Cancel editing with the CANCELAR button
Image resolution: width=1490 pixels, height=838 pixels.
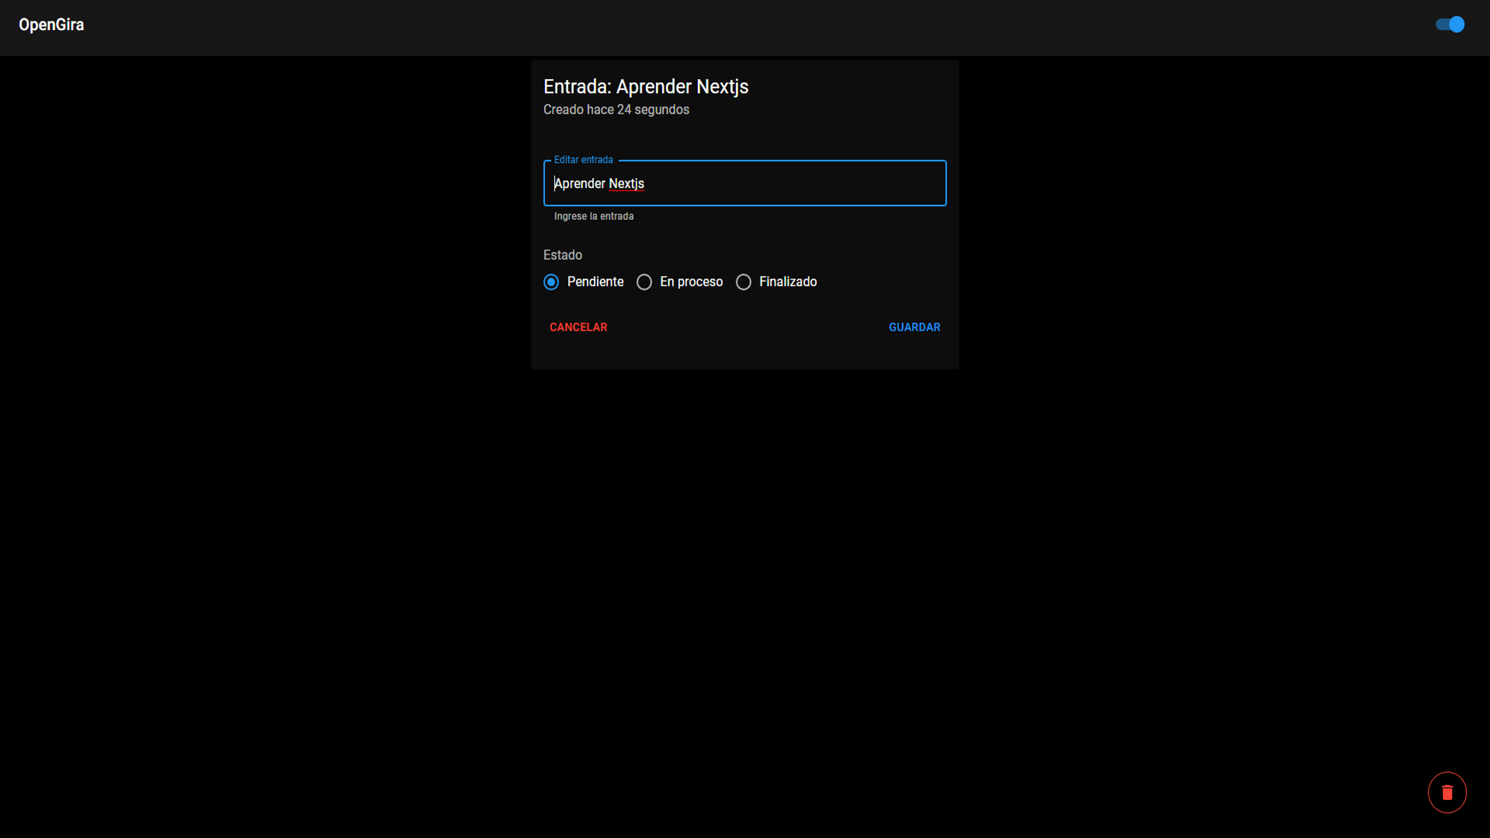coord(579,327)
